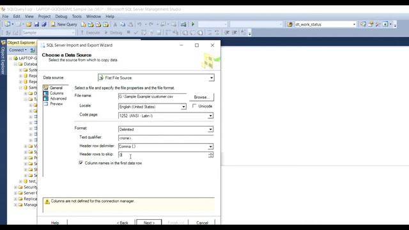409x230 pixels.
Task: Open the Help menu in menu bar
Action: pos(110,16)
